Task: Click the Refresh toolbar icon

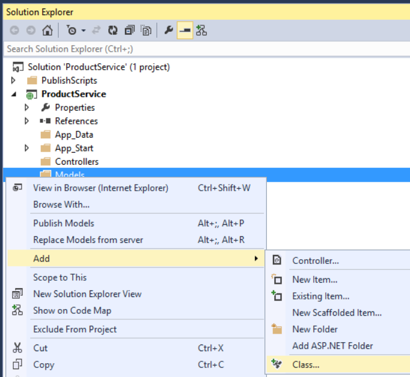Action: (x=112, y=31)
